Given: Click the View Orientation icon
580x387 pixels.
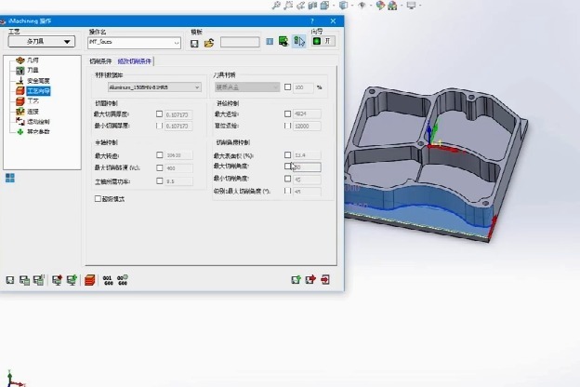Looking at the screenshot, I should 324,6.
